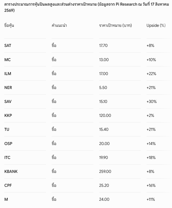The image size is (172, 208).
Task: Click the ราคาเป้าหมาย (บาท) column header
Action: [116, 25]
